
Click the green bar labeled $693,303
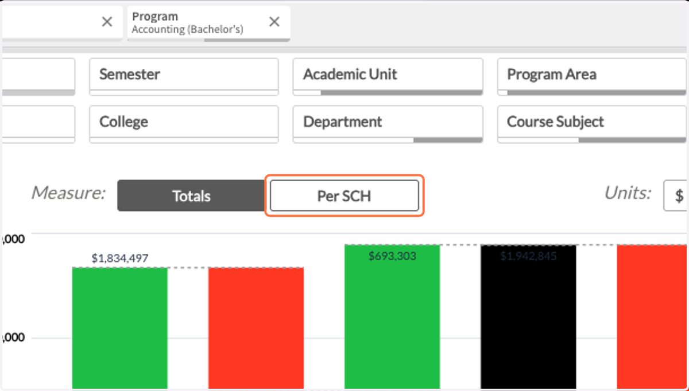392,317
